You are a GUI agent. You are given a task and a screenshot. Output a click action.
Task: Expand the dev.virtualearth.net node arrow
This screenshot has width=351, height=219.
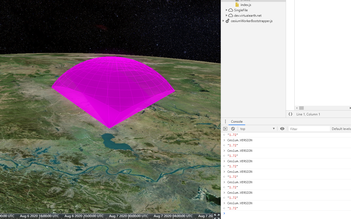[226, 15]
